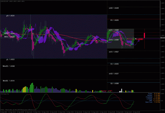Click the 'DPV: 1.4589' daily pivot label
This screenshot has width=165, height=113.
114,40
